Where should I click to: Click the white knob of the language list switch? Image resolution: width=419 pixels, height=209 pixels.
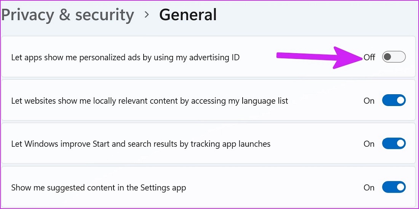point(400,101)
